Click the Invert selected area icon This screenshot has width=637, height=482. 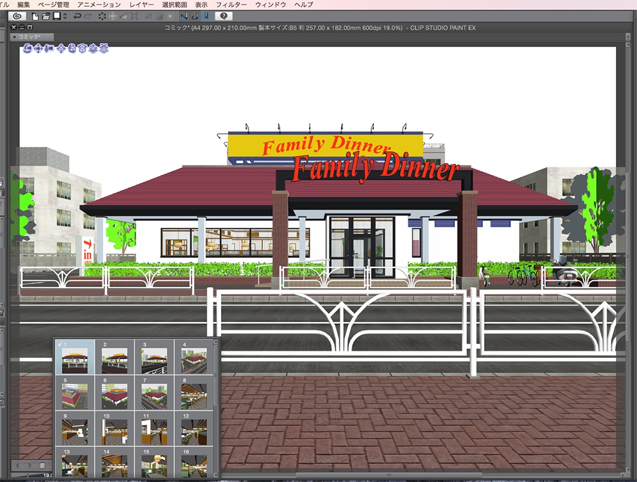[x=160, y=17]
